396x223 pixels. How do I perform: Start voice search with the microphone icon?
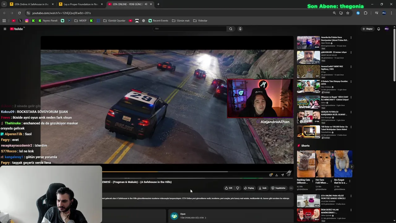coord(240,29)
